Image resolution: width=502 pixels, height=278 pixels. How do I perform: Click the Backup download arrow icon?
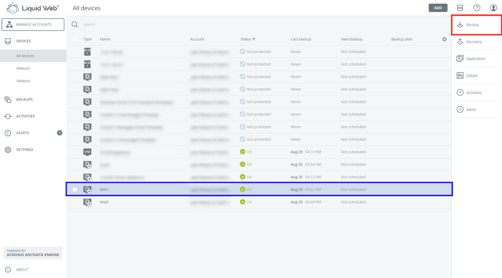460,24
